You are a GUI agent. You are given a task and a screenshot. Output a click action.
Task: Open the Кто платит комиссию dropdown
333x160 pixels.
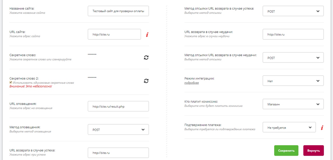pyautogui.click(x=293, y=104)
